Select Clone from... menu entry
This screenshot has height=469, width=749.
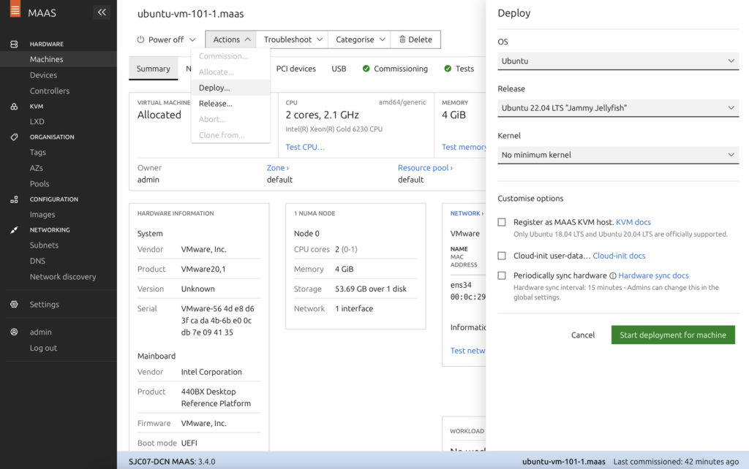click(x=230, y=135)
